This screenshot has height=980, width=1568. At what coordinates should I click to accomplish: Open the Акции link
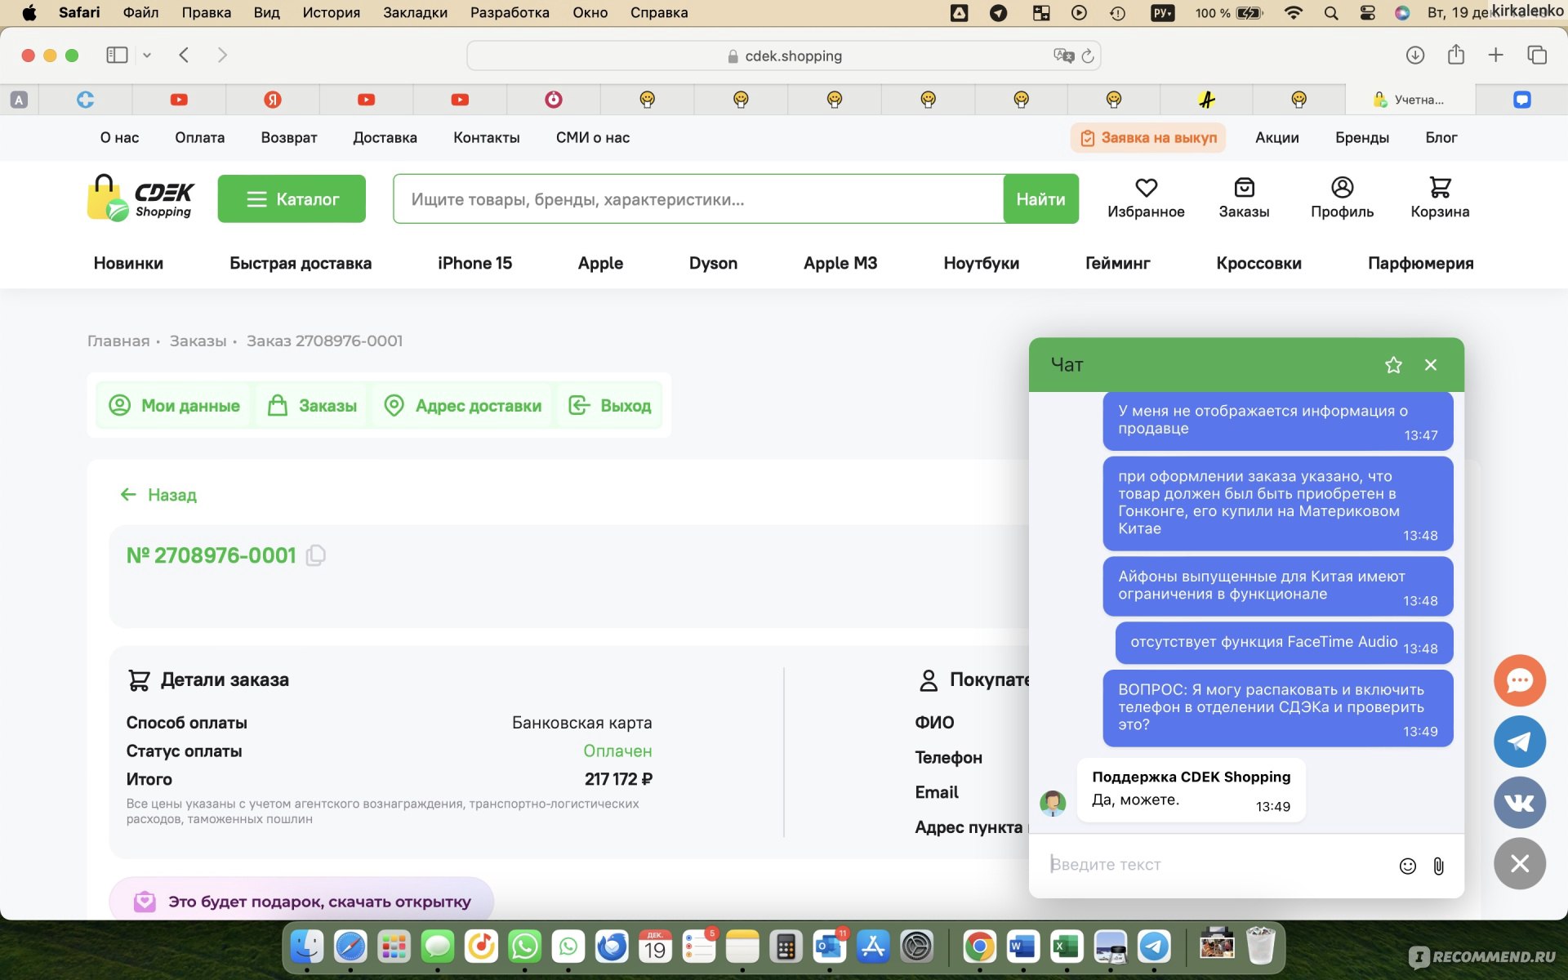click(1276, 138)
